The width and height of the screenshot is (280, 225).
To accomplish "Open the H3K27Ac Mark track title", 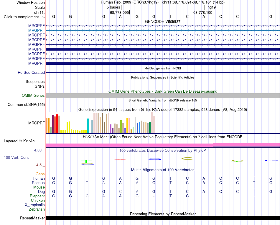I will 163,137.
